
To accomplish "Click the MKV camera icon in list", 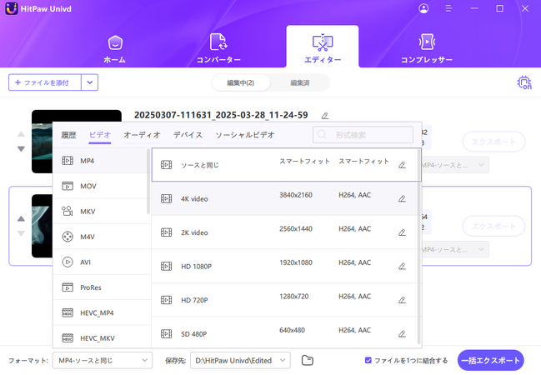I will point(68,211).
